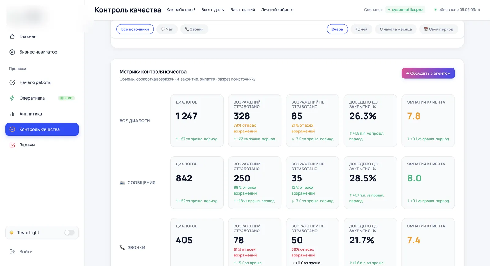Viewport: 490px width, 266px height.
Task: Click the 7.8 client empathy card
Action: 428,121
